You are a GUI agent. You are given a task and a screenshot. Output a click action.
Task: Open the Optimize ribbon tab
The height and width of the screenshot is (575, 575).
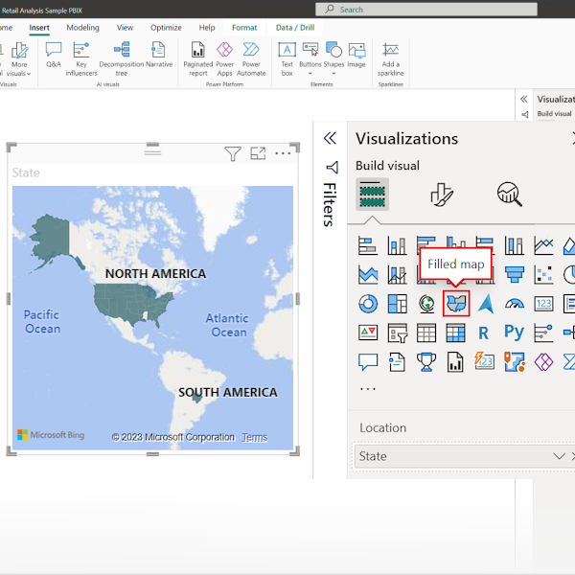[166, 28]
